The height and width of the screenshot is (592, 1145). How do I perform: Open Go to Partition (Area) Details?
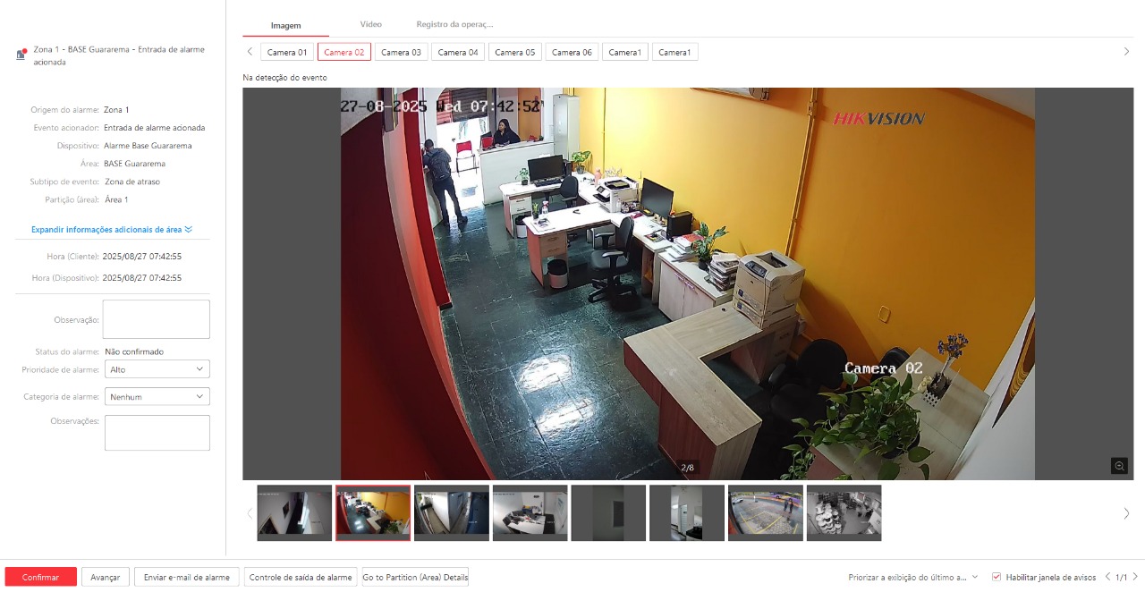click(x=414, y=577)
